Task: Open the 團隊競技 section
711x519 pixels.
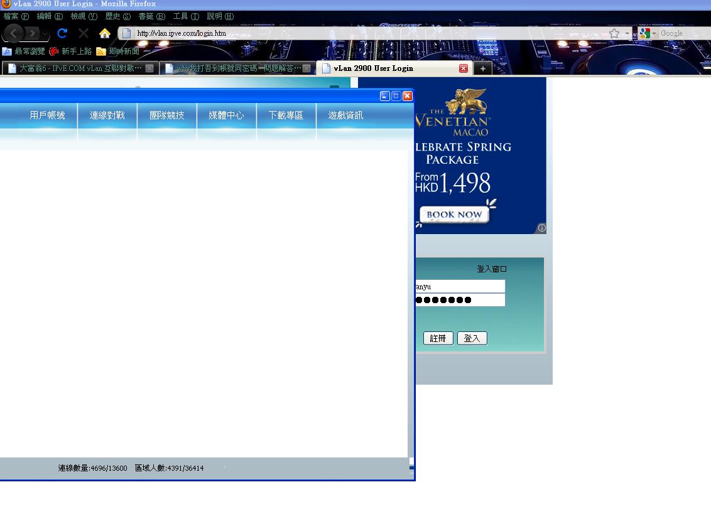Action: pos(167,115)
